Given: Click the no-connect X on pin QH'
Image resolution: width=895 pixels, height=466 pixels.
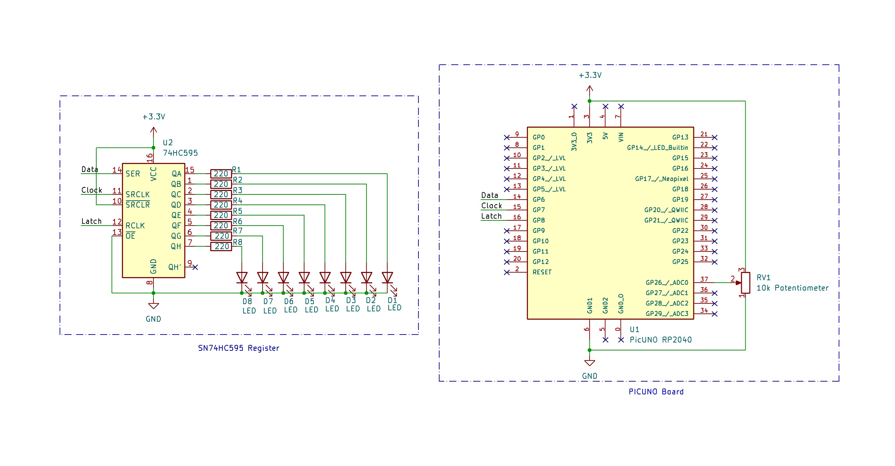Looking at the screenshot, I should 196,267.
